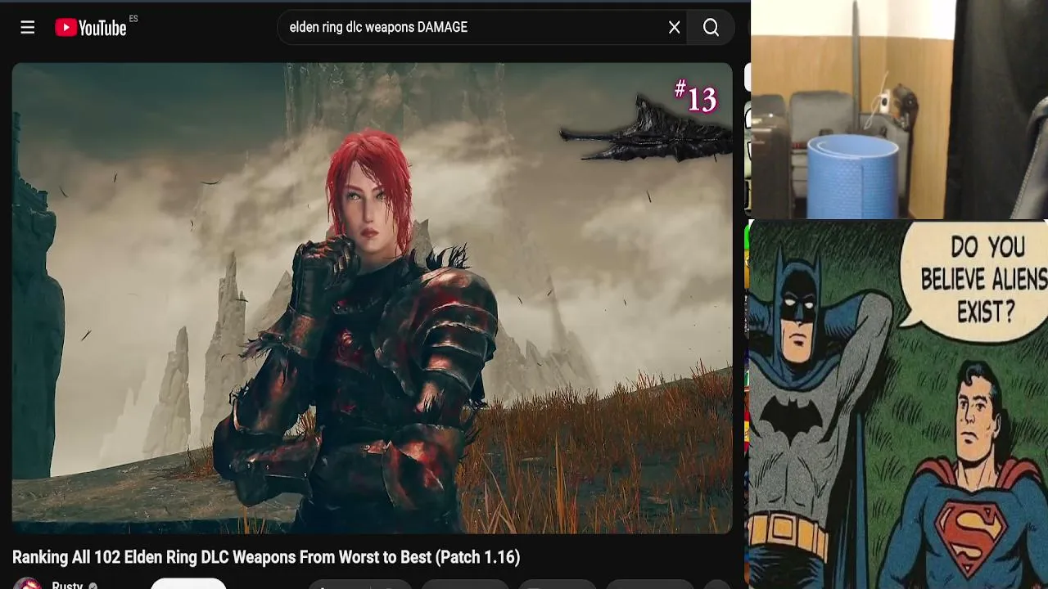This screenshot has width=1048, height=589.
Task: Click the webcam feed overlay
Action: click(899, 110)
